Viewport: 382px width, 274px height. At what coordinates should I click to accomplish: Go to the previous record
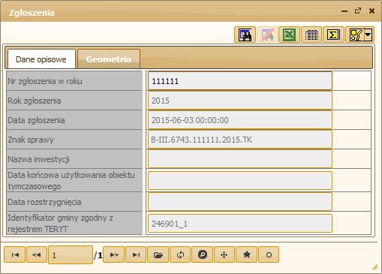37,254
